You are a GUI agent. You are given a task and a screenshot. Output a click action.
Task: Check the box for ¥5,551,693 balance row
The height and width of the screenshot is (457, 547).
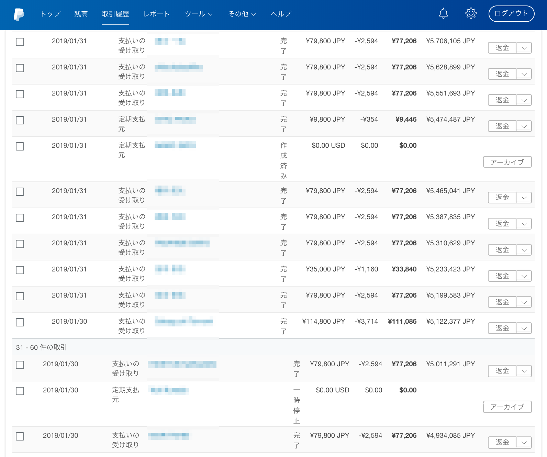tap(20, 94)
